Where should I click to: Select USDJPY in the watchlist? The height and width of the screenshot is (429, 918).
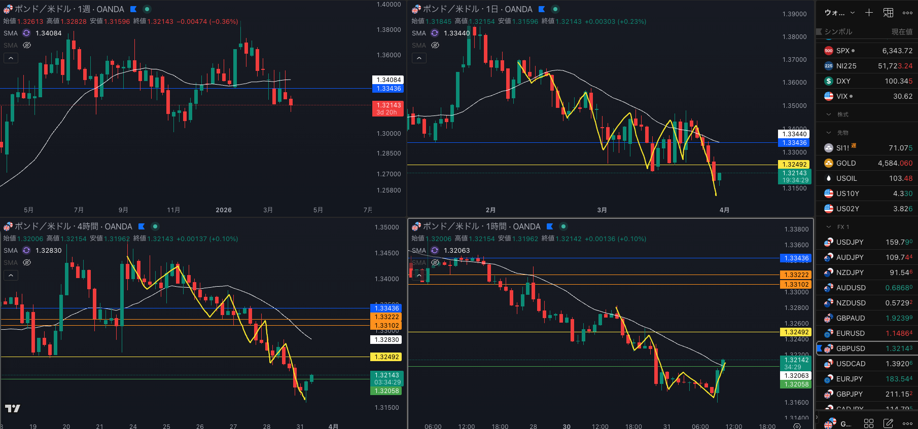point(850,242)
